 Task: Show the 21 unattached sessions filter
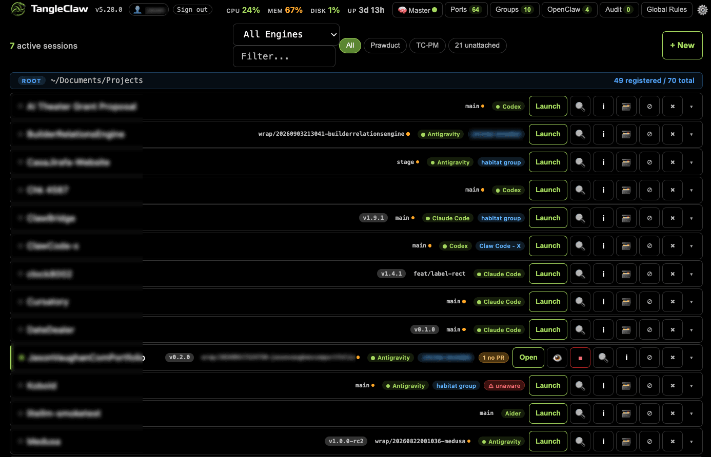[477, 46]
